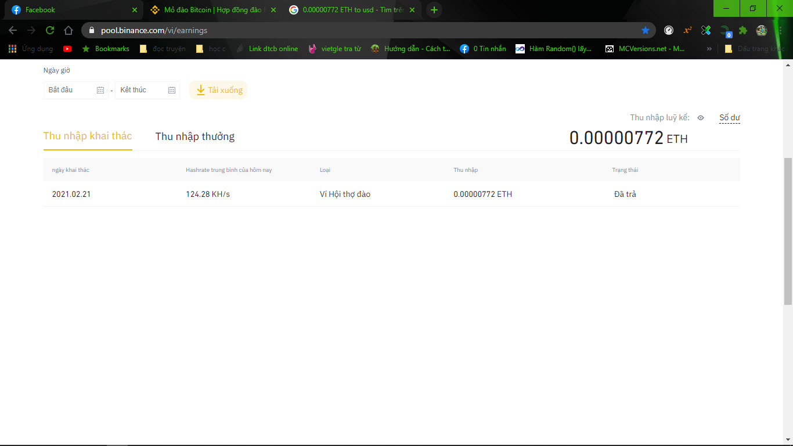Click the 2021.02.21 date cell
Viewport: 793px width, 446px height.
click(71, 194)
